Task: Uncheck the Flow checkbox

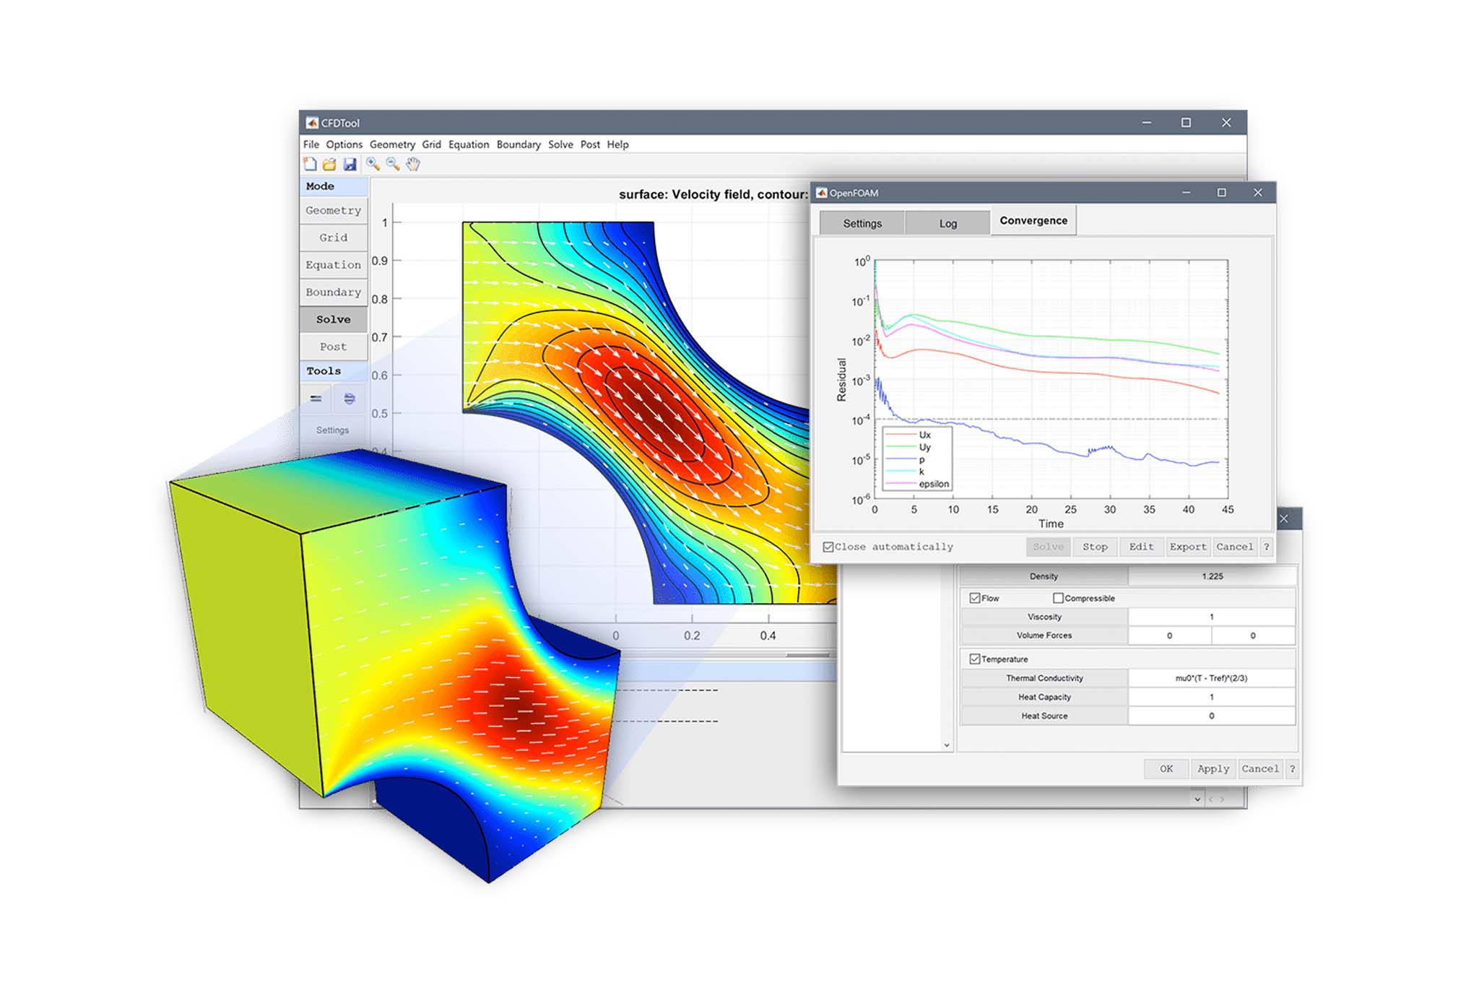Action: pyautogui.click(x=975, y=598)
